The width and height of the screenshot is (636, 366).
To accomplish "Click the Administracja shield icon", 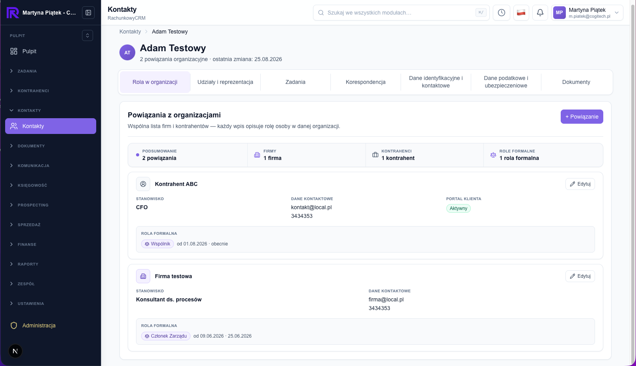I will click(x=14, y=325).
